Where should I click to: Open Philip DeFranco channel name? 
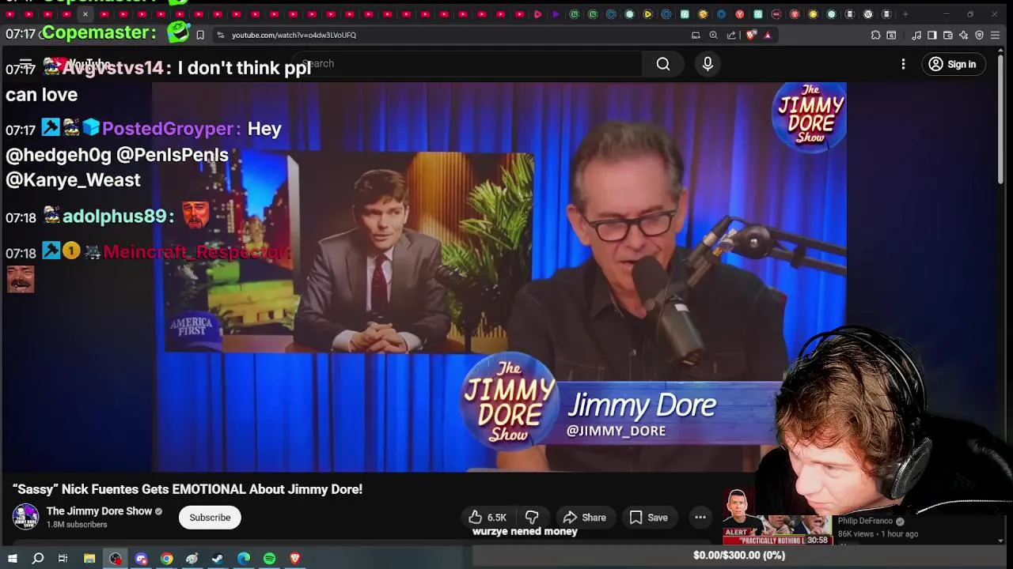click(x=865, y=522)
